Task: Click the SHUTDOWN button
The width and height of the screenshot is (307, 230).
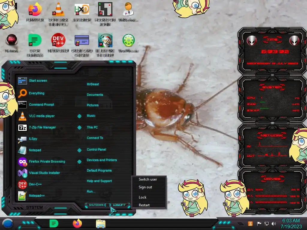Action: [96, 205]
